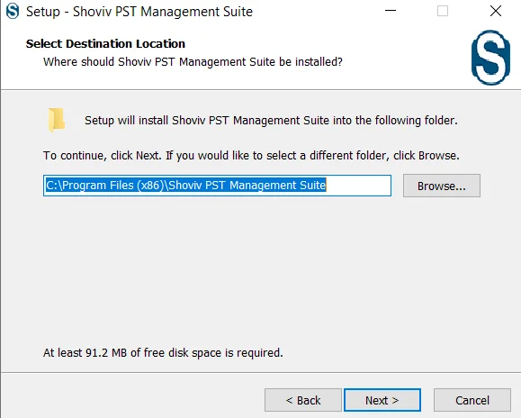Screen dimensions: 521x418
Task: Click the small Shoviv icon in title bar
Action: (13, 11)
